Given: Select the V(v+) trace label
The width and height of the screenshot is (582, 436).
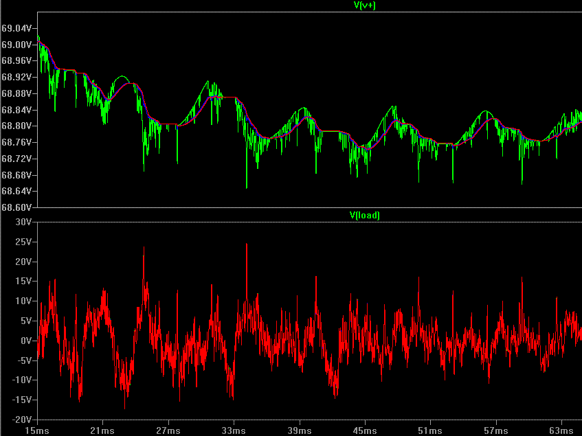Looking at the screenshot, I should [364, 5].
